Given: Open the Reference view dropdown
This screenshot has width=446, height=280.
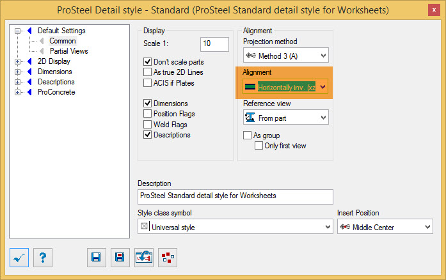Looking at the screenshot, I should click(x=286, y=117).
